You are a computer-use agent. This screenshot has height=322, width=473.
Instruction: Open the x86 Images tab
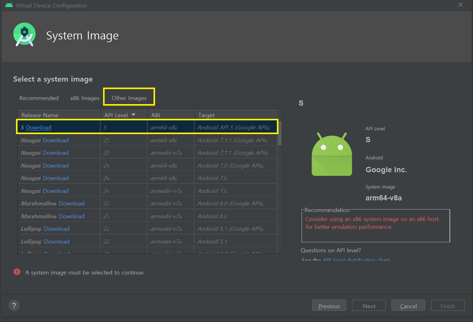click(85, 98)
